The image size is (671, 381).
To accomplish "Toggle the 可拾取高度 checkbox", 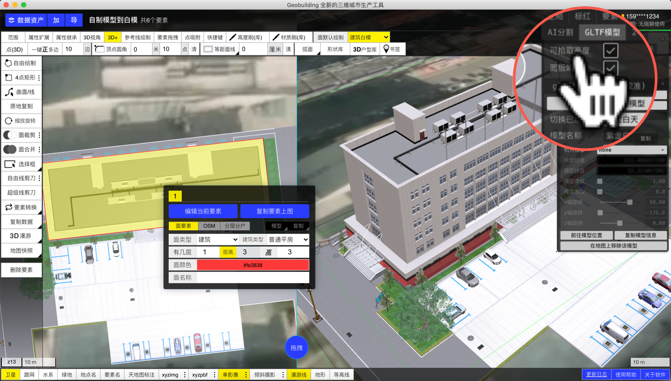I will tap(610, 51).
